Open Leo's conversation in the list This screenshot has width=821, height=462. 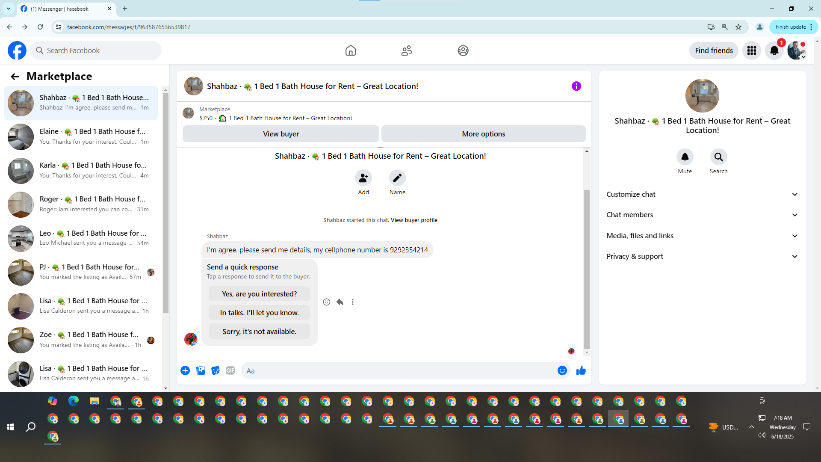point(81,238)
